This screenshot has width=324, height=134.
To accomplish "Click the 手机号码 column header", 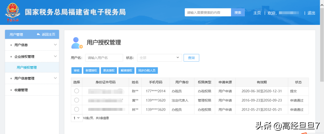I will [156, 82].
